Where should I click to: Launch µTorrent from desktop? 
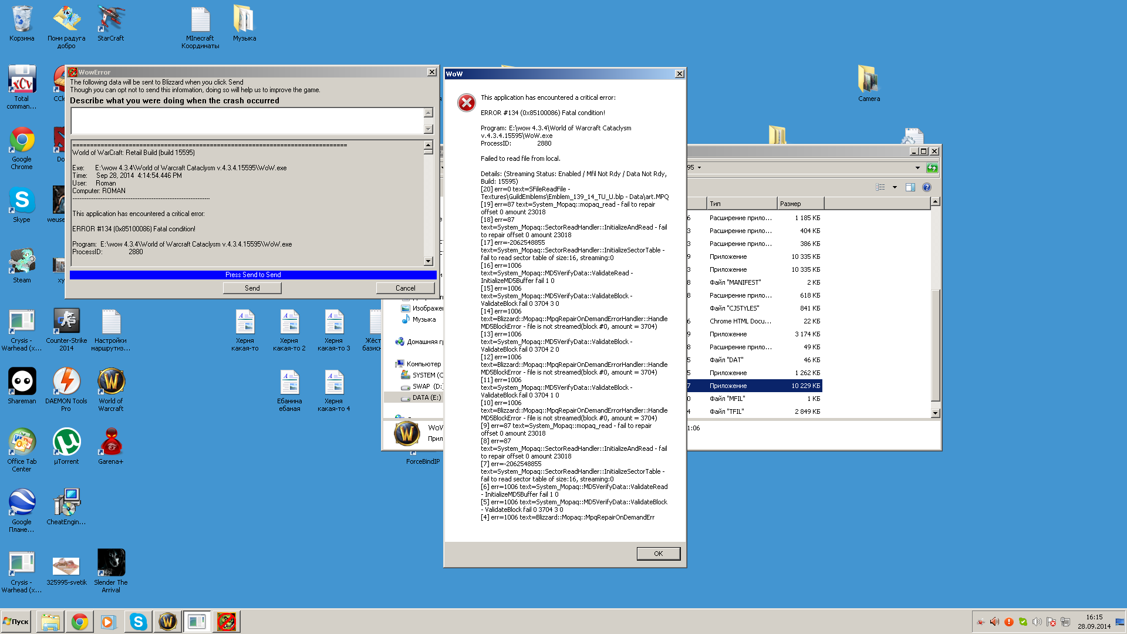[66, 446]
